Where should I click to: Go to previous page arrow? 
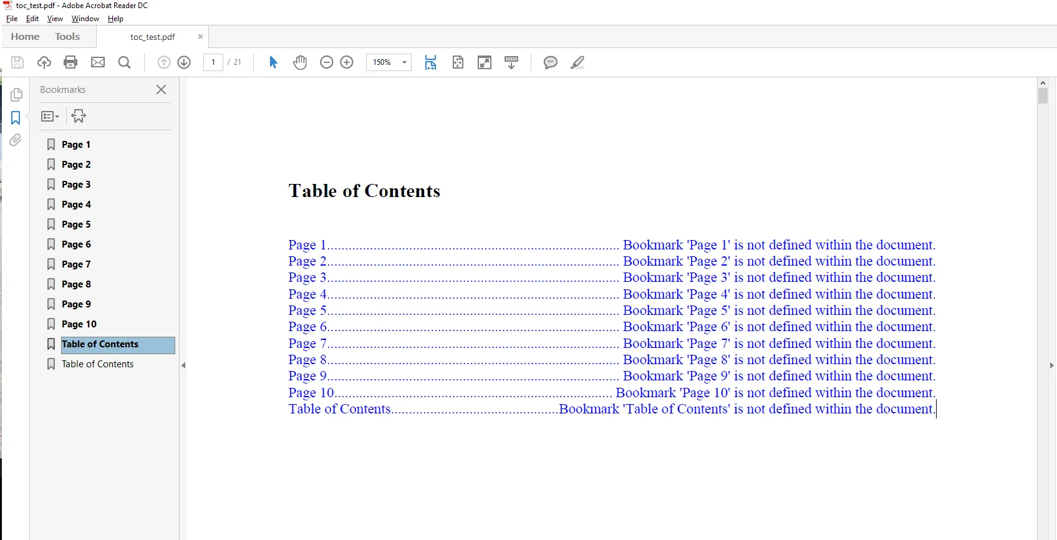click(x=164, y=62)
